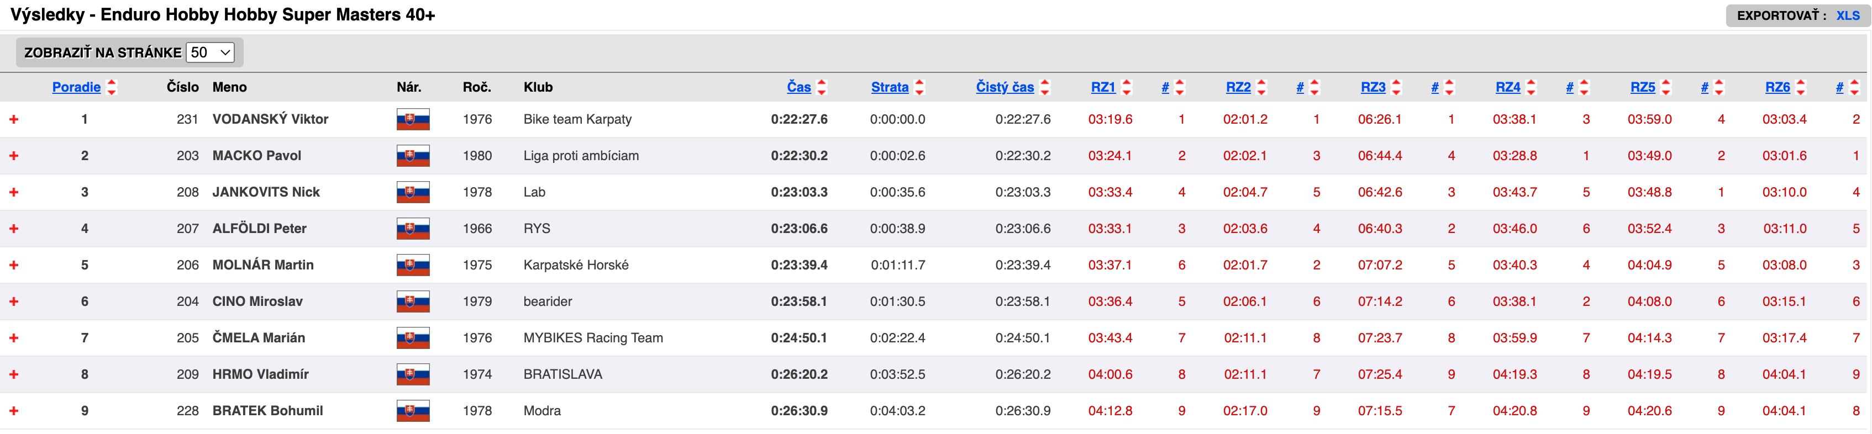This screenshot has height=434, width=1872.
Task: Expand row details for VODANSKÝ Viktor
Action: (14, 119)
